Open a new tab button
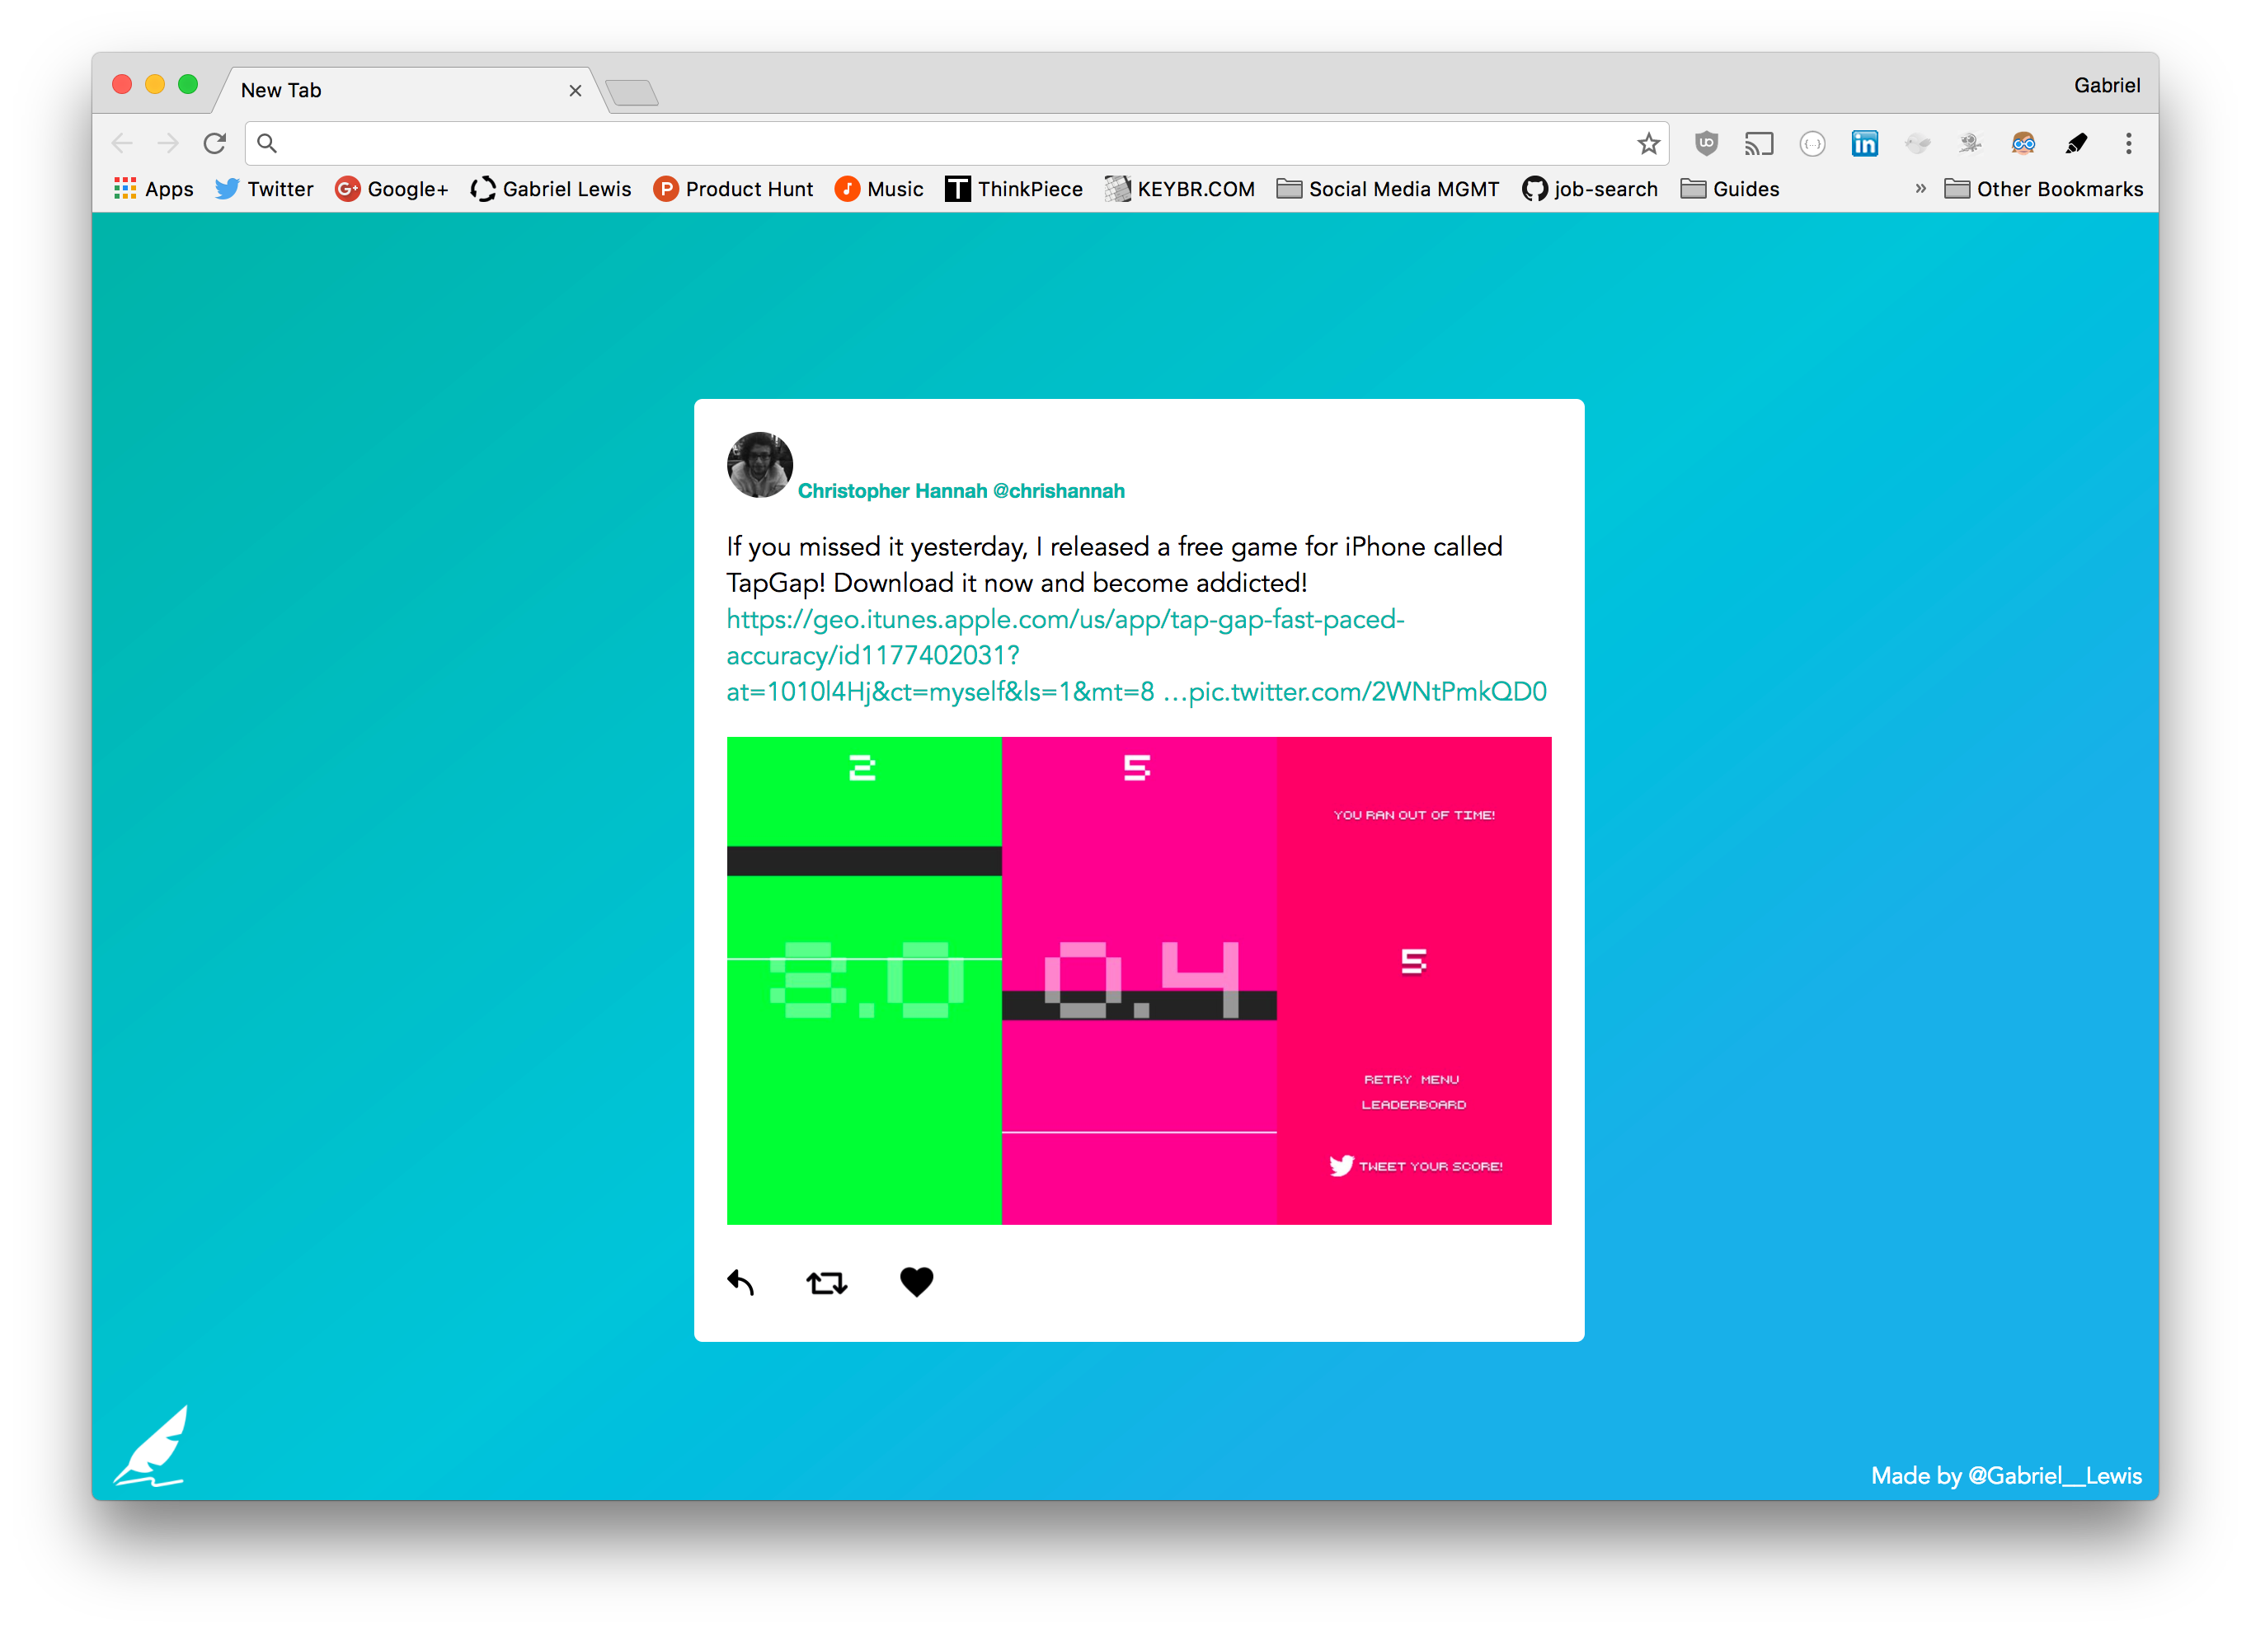Viewport: 2251px width, 1632px height. point(632,93)
